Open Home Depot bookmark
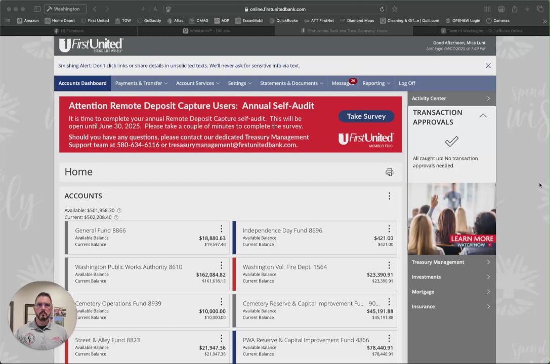This screenshot has width=550, height=364. [x=60, y=21]
